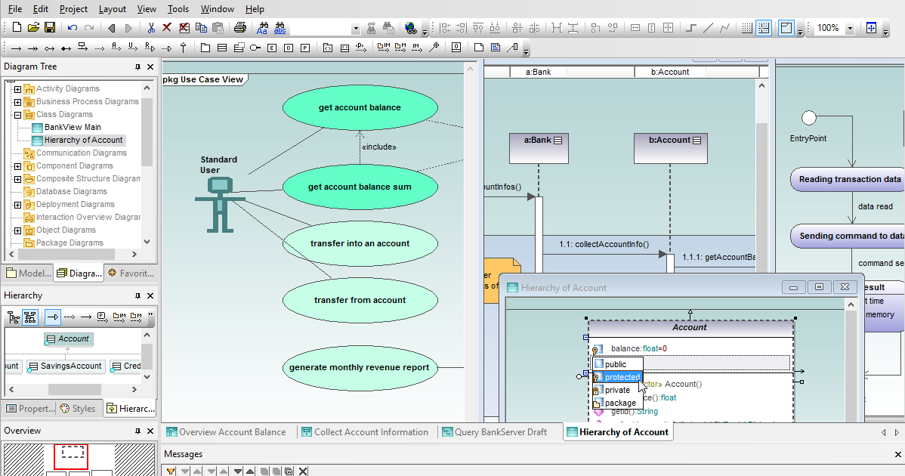The width and height of the screenshot is (905, 476).
Task: Click the Diagram Tree vertical scrollbar down arrow
Action: click(x=147, y=242)
